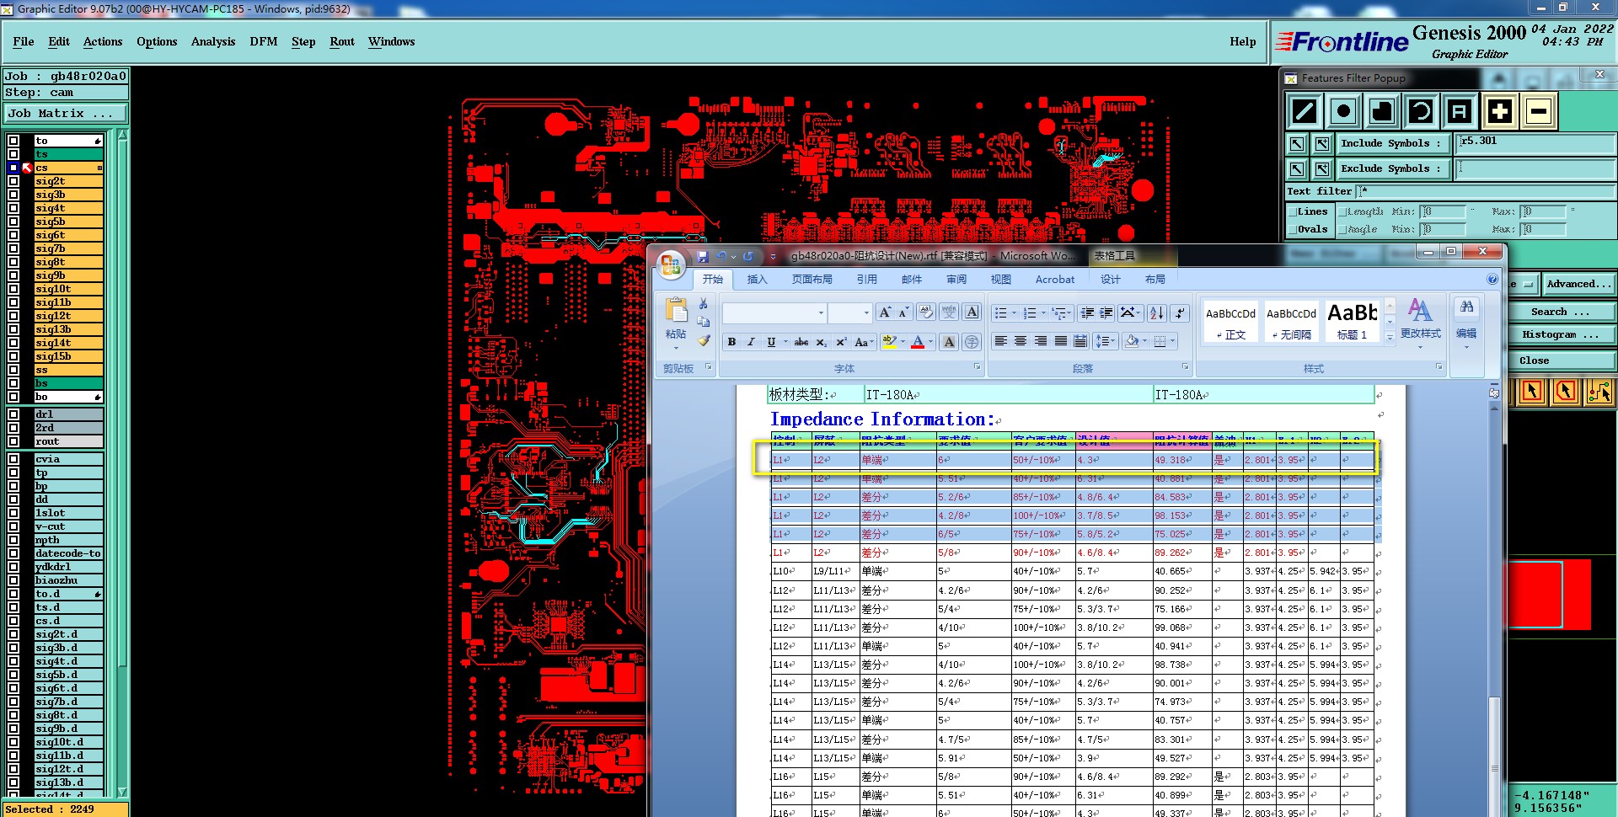Click the Job Matrix button

click(x=66, y=113)
